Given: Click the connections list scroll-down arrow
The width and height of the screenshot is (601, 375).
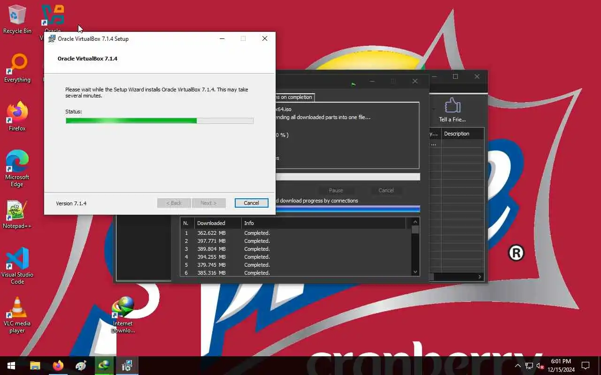Looking at the screenshot, I should point(415,272).
